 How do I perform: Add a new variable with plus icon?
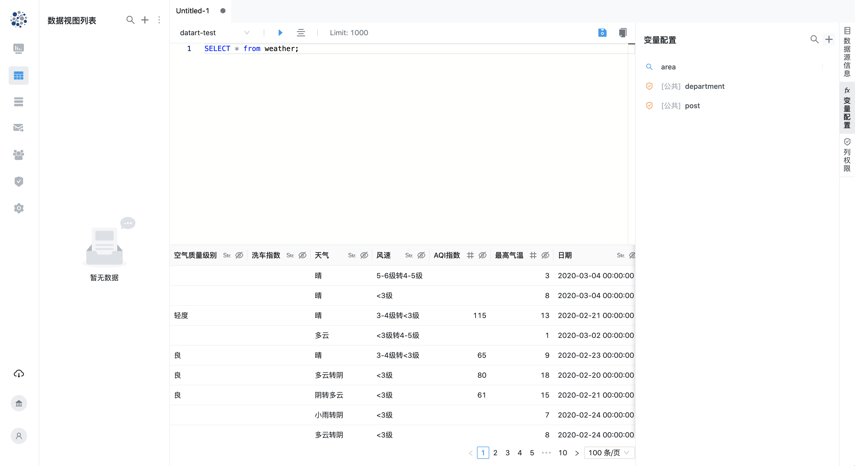click(x=829, y=40)
